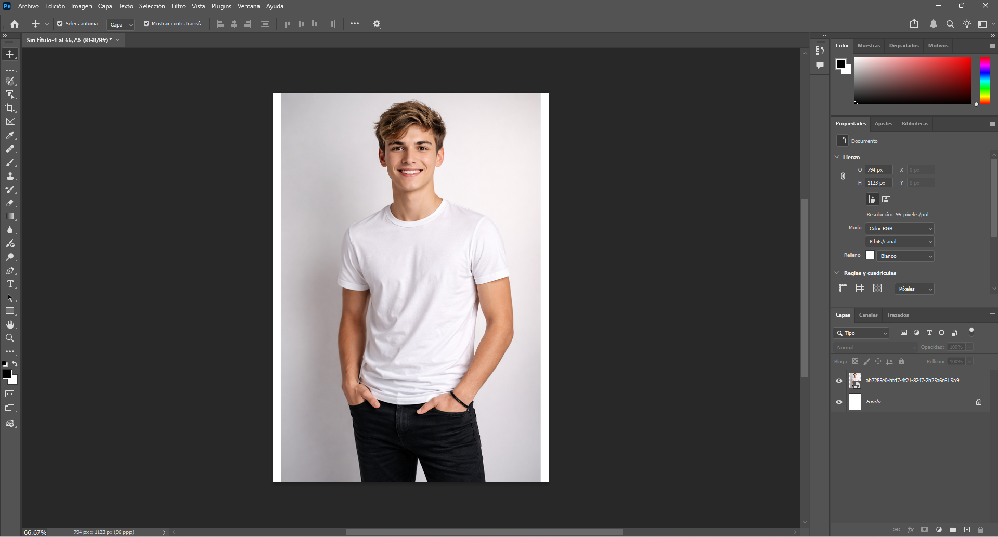Open the 8 bits/canal dropdown
Screen dimensions: 998x537
pyautogui.click(x=899, y=241)
